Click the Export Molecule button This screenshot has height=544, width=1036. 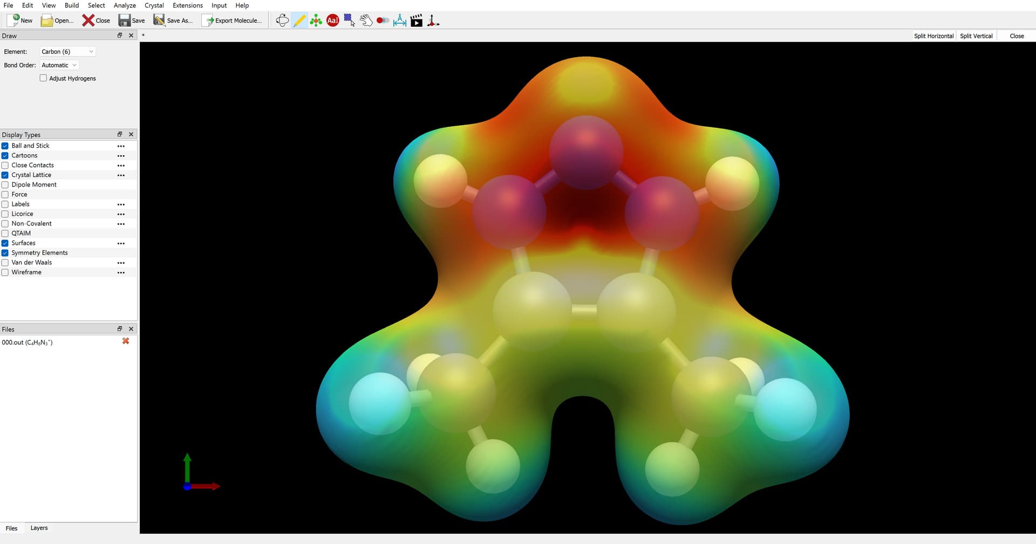tap(232, 20)
